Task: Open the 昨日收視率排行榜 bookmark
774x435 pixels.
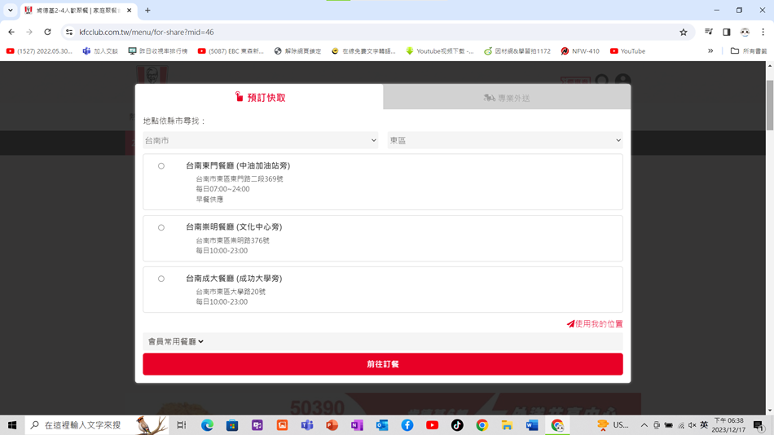Action: (x=158, y=51)
